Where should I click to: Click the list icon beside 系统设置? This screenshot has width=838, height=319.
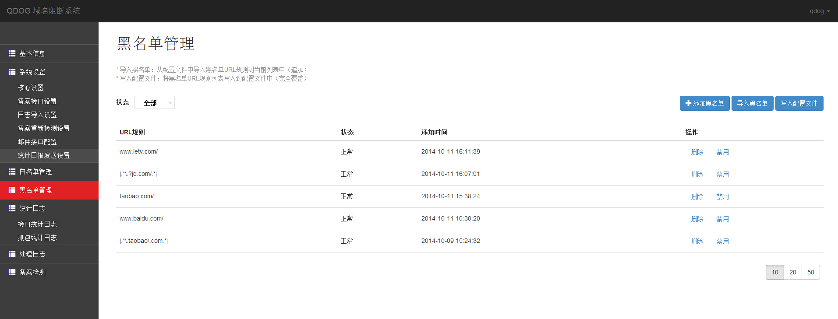click(x=12, y=72)
